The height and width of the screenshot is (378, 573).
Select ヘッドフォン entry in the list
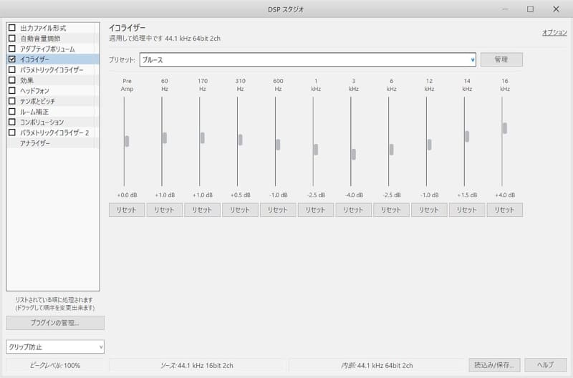53,91
